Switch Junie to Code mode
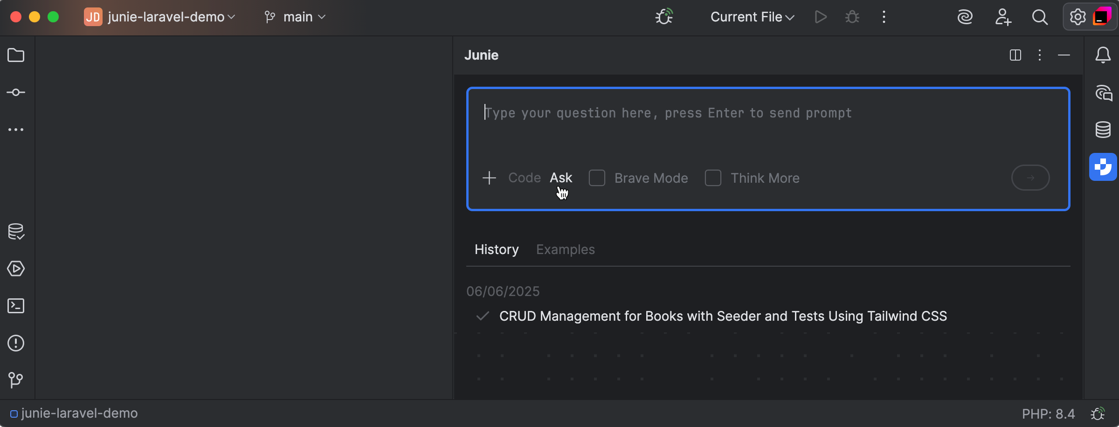The image size is (1119, 427). [525, 178]
